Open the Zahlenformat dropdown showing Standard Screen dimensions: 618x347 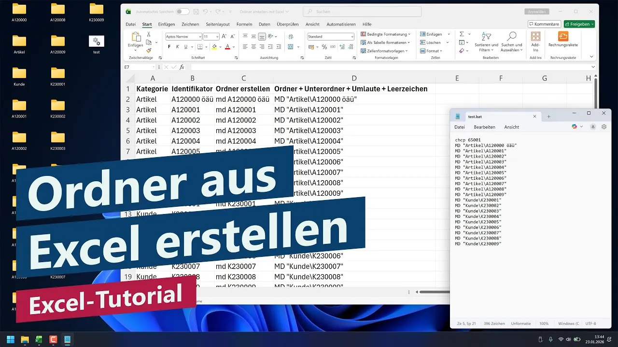click(x=330, y=36)
